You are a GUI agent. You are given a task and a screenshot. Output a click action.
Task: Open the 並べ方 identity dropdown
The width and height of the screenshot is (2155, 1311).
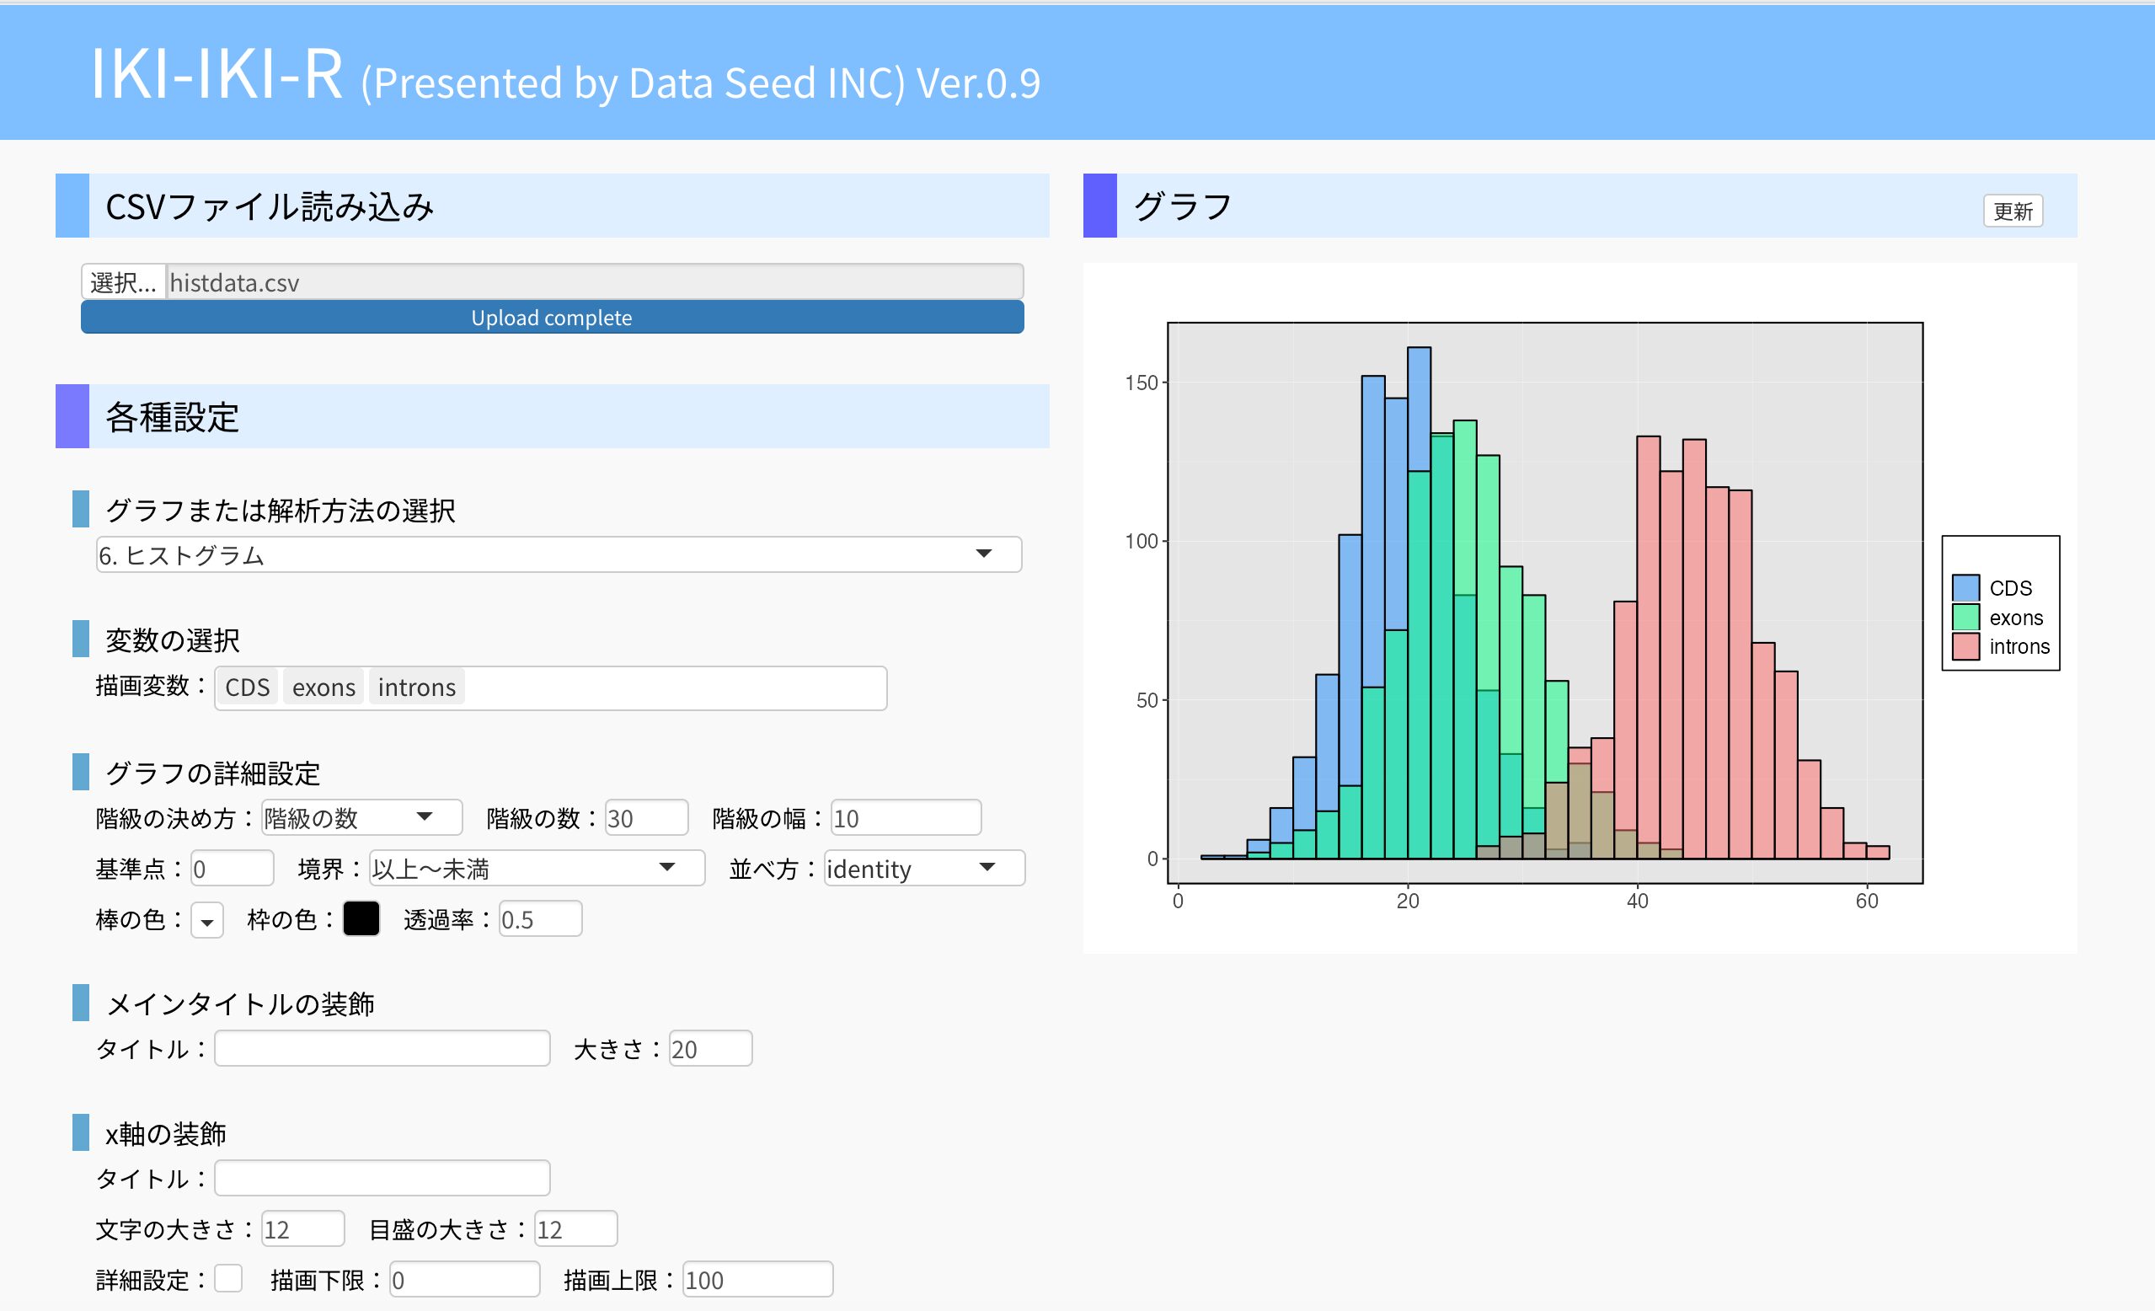coord(923,869)
